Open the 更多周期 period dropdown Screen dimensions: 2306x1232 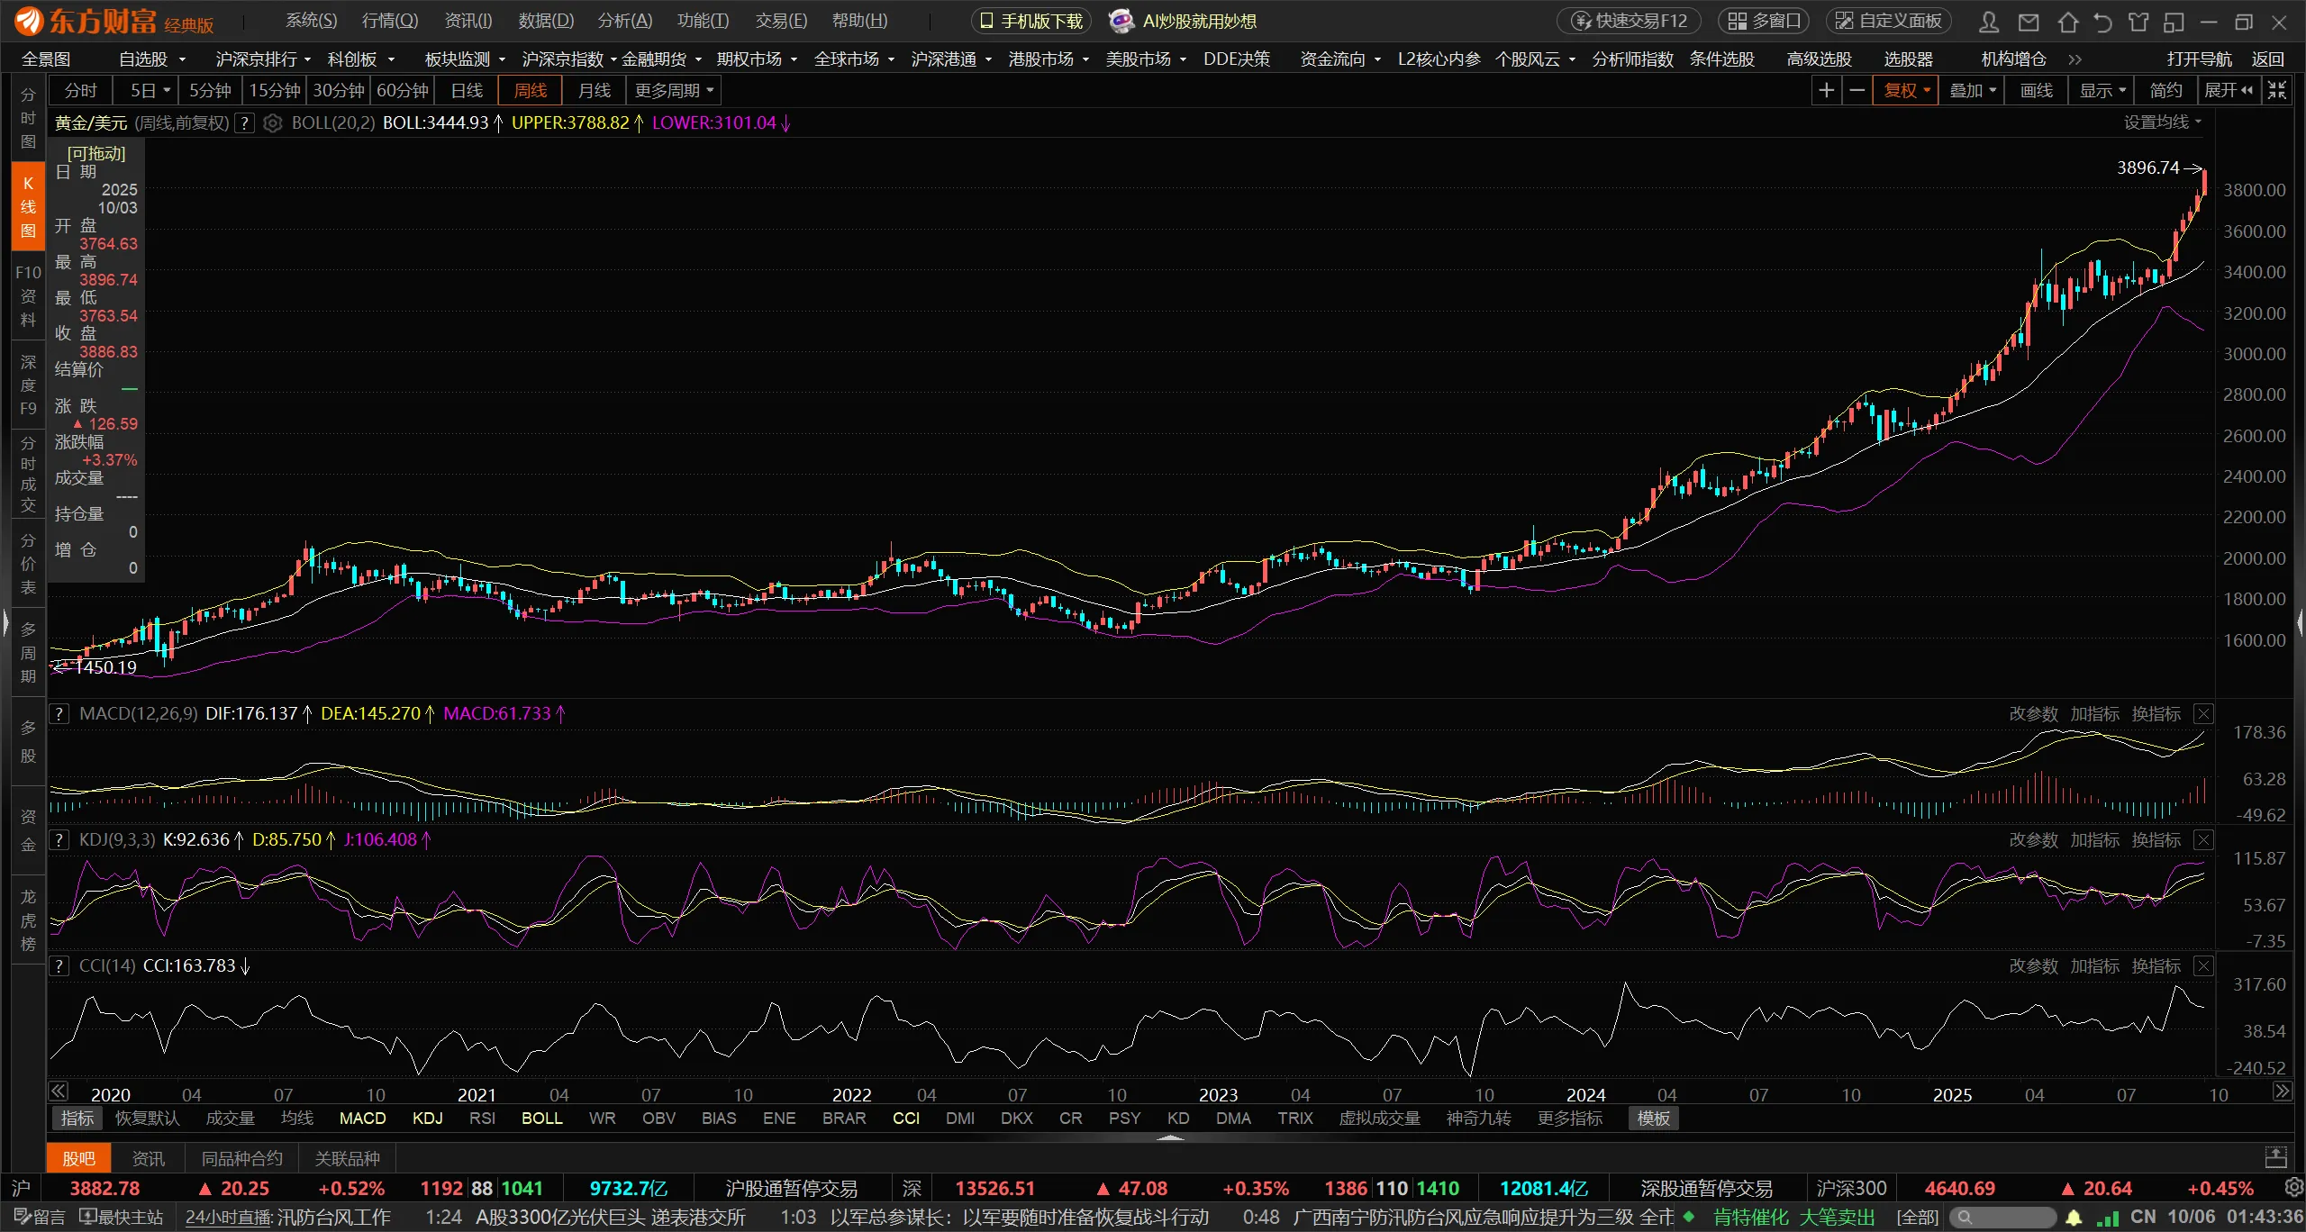coord(675,90)
